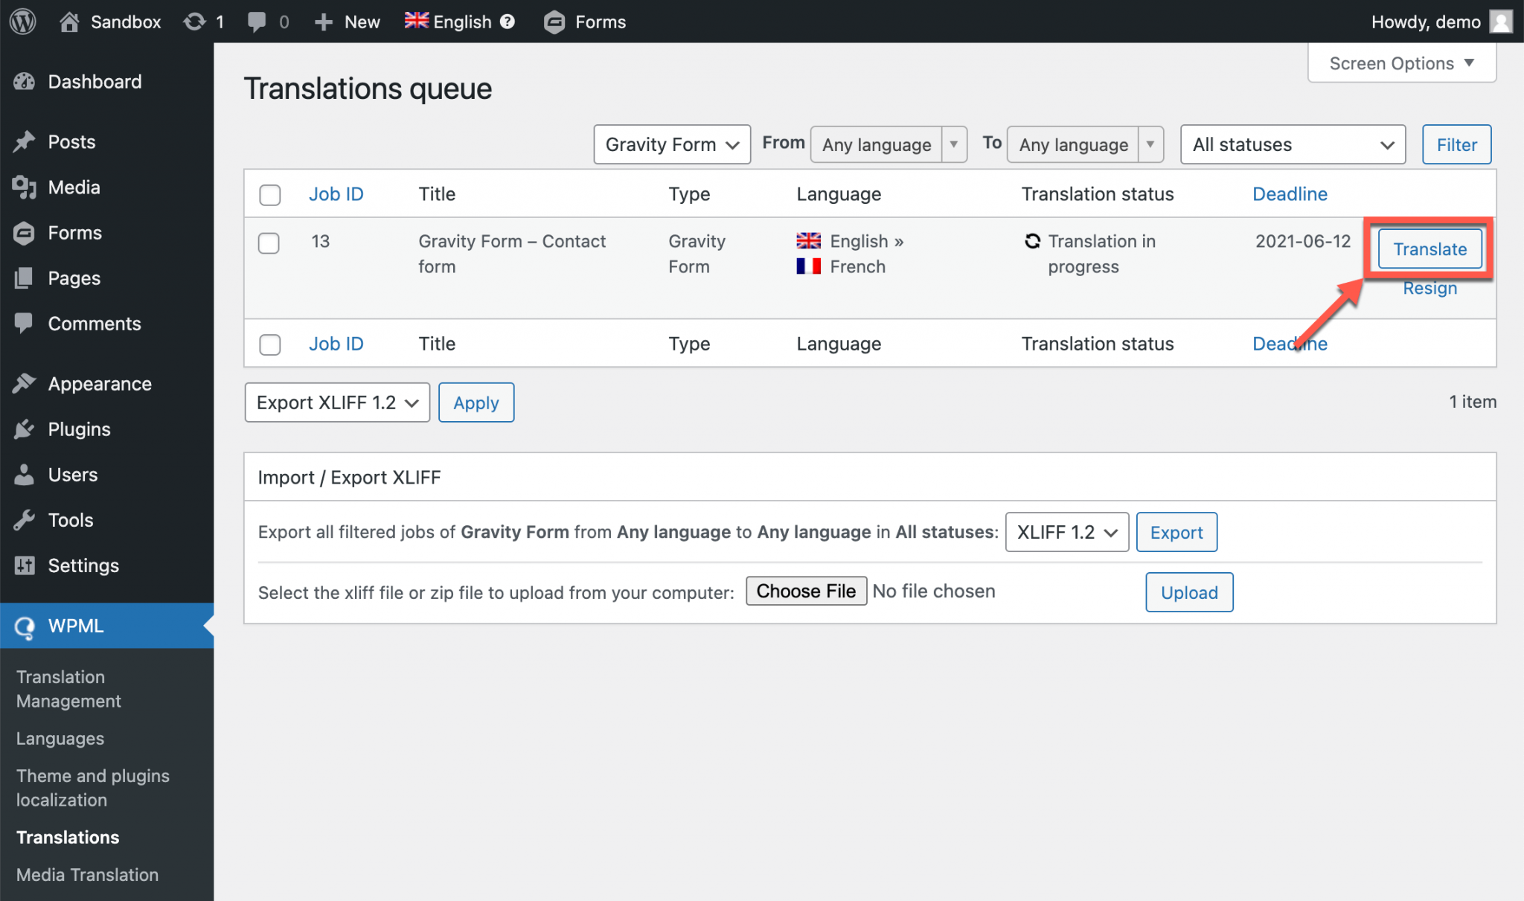
Task: Toggle the select-all checkbox in table header
Action: (x=270, y=194)
